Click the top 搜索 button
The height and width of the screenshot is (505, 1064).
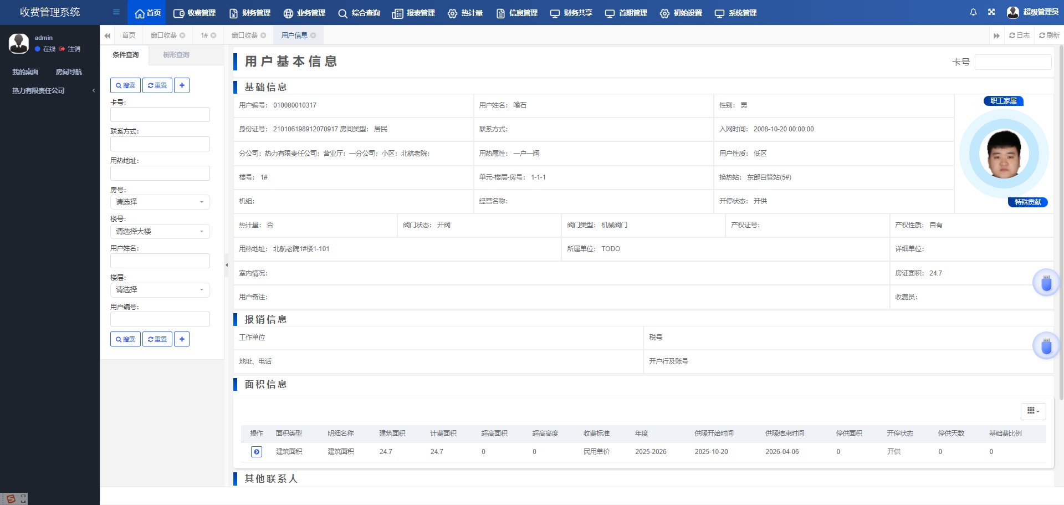[x=125, y=85]
